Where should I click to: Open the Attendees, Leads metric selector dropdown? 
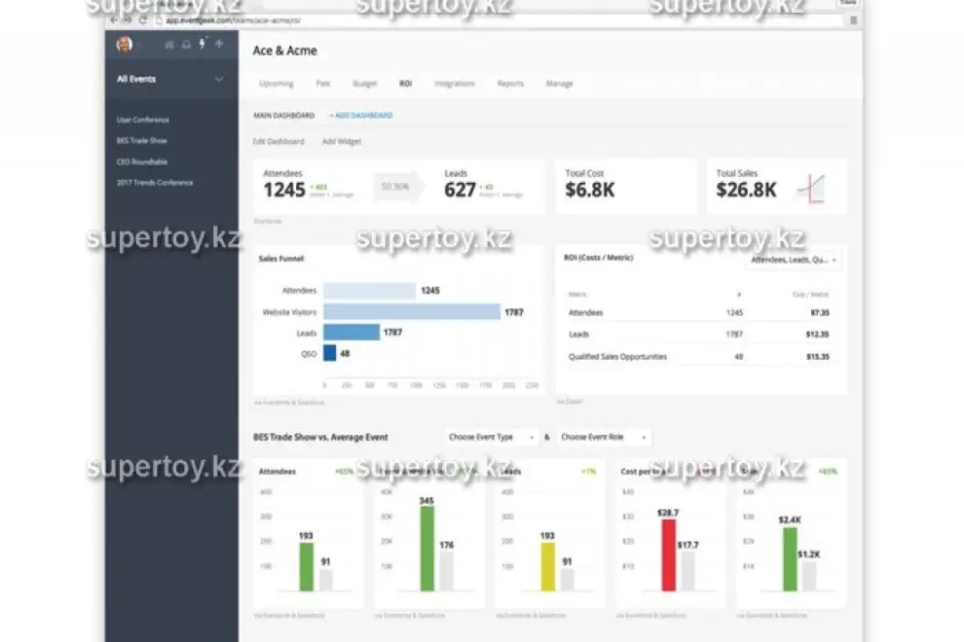tap(794, 260)
